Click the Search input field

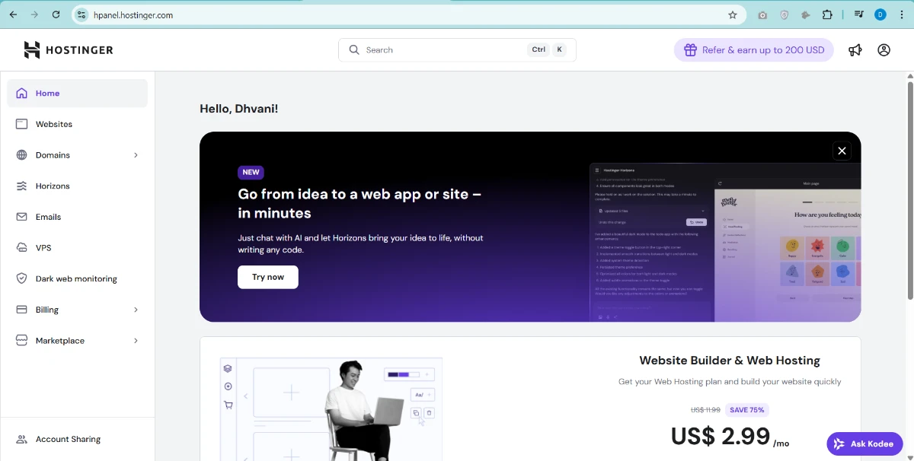pos(457,50)
